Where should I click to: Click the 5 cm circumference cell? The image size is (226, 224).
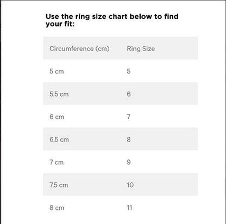click(x=56, y=71)
